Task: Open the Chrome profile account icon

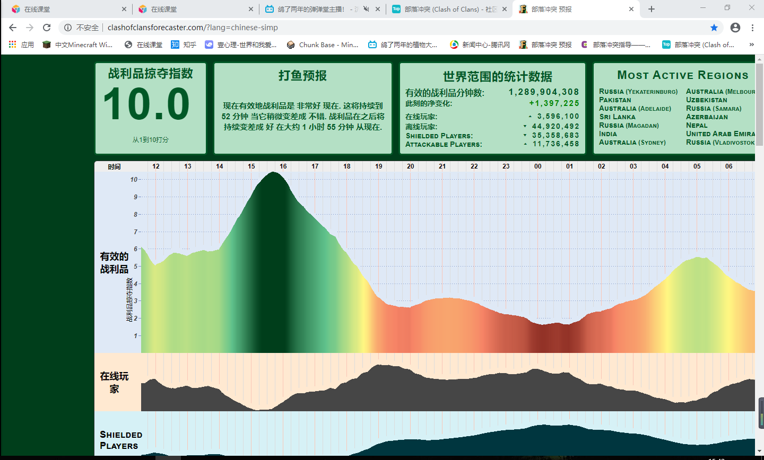Action: pos(735,28)
